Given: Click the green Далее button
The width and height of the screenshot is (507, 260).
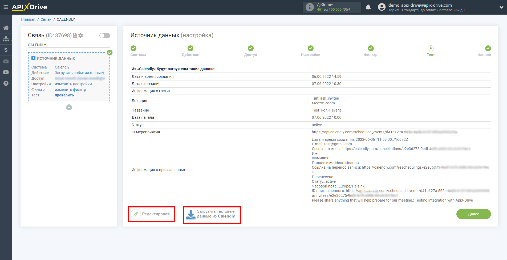Looking at the screenshot, I should point(473,214).
